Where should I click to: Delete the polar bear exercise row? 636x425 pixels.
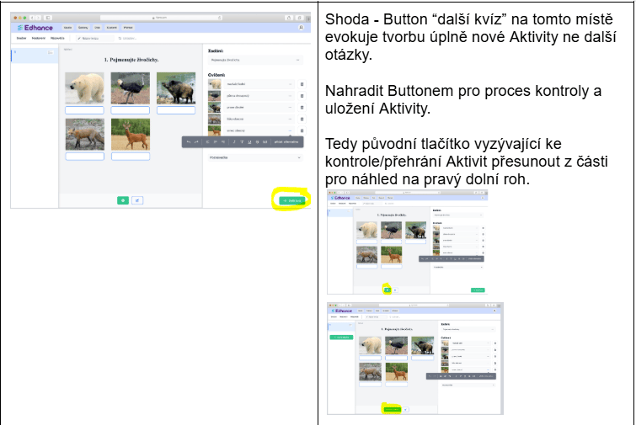point(302,84)
